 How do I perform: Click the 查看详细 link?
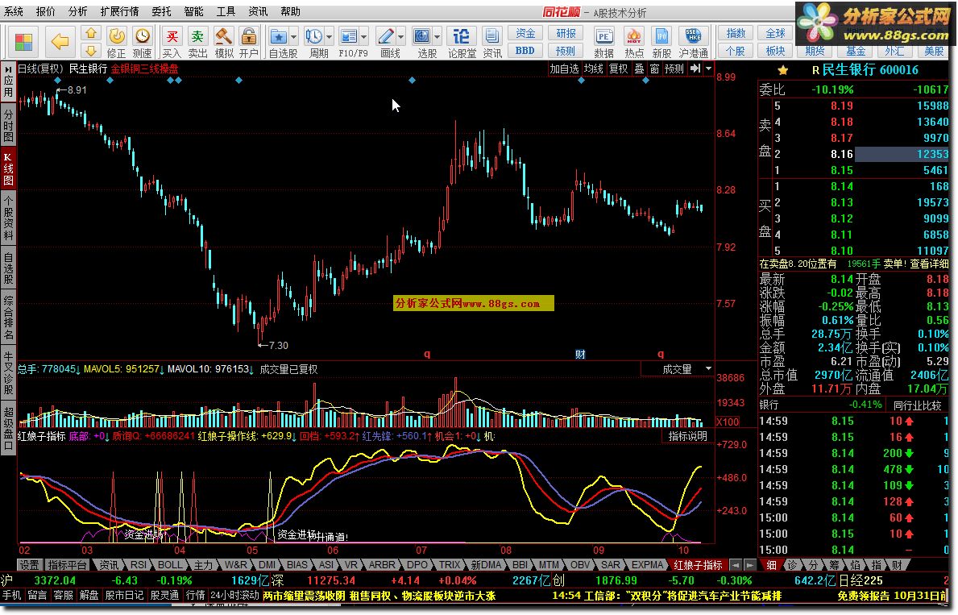929,264
